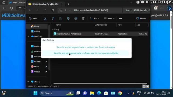The height and width of the screenshot is (97, 173).
Task: Open the clock showing 22:37 2023/10/12
Action: coord(161,93)
